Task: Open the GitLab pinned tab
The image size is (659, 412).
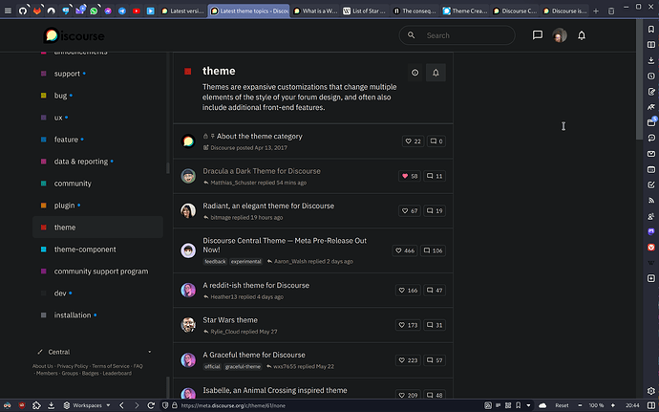Action: tap(37, 11)
